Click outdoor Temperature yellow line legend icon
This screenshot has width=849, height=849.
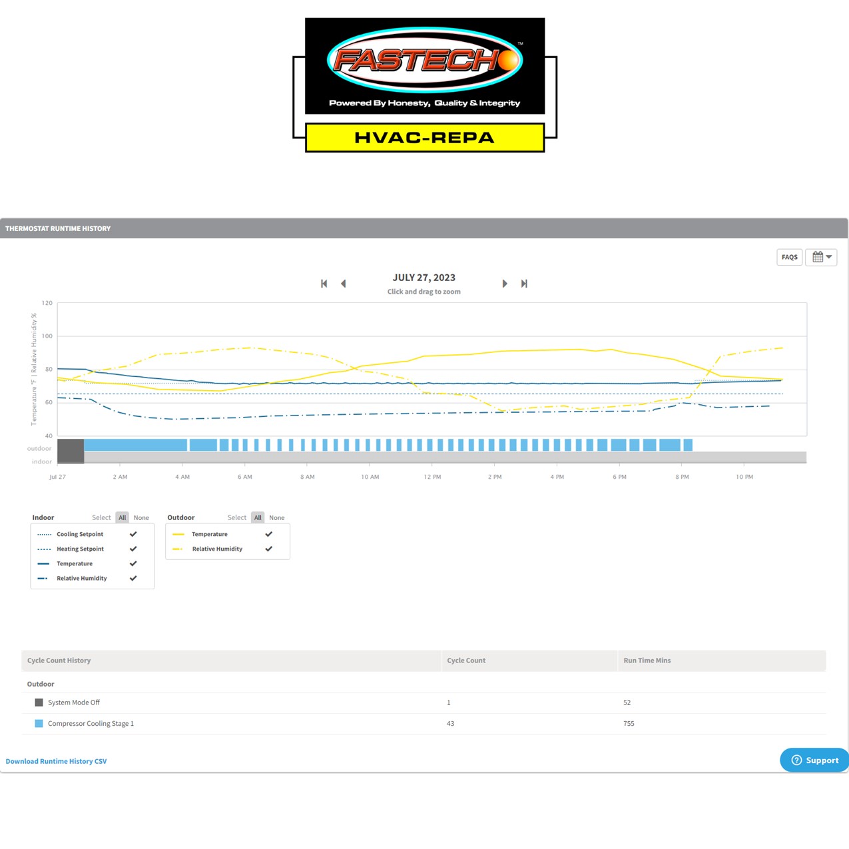pos(178,534)
